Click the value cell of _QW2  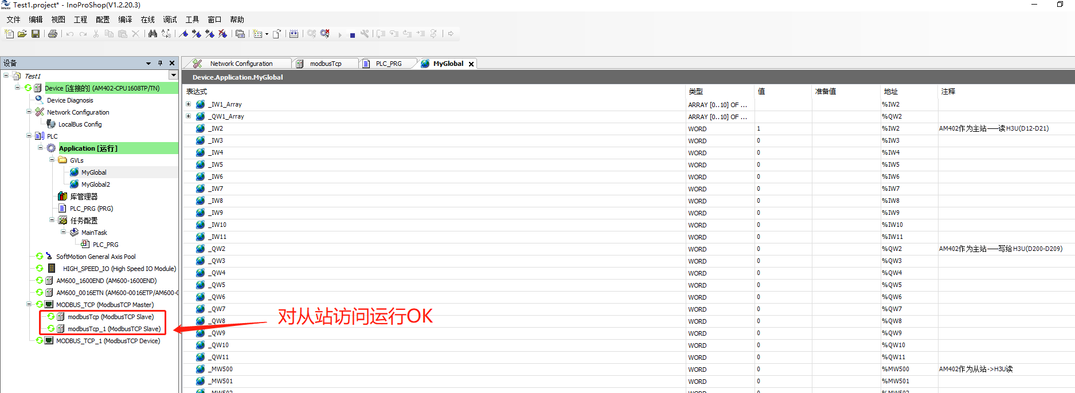pos(783,249)
